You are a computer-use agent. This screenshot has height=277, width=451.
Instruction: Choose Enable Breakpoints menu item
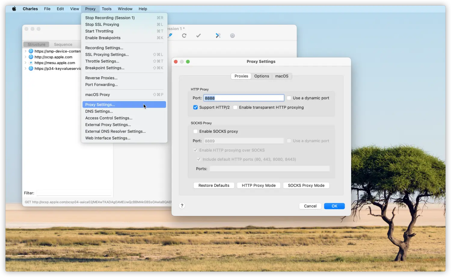(x=124, y=38)
